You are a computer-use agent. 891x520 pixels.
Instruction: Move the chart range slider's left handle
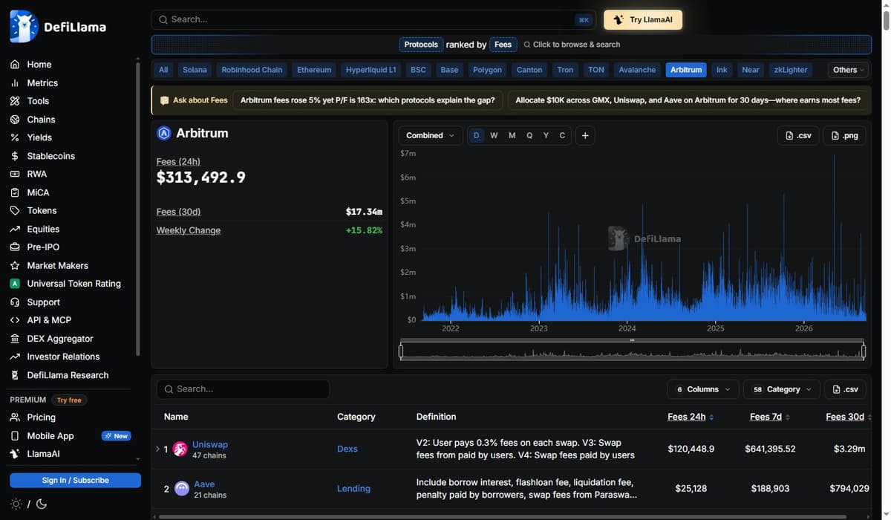(x=401, y=351)
